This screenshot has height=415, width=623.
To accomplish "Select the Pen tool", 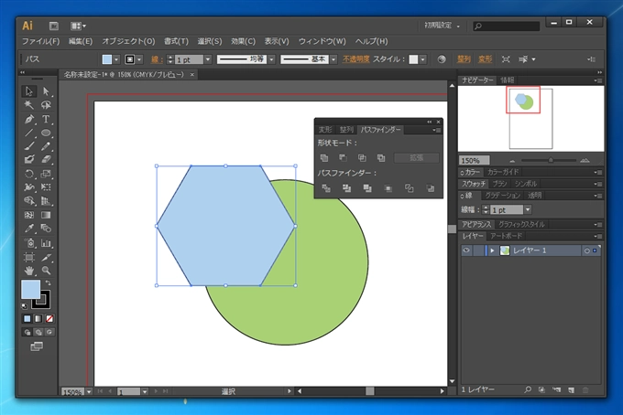I will pos(29,119).
